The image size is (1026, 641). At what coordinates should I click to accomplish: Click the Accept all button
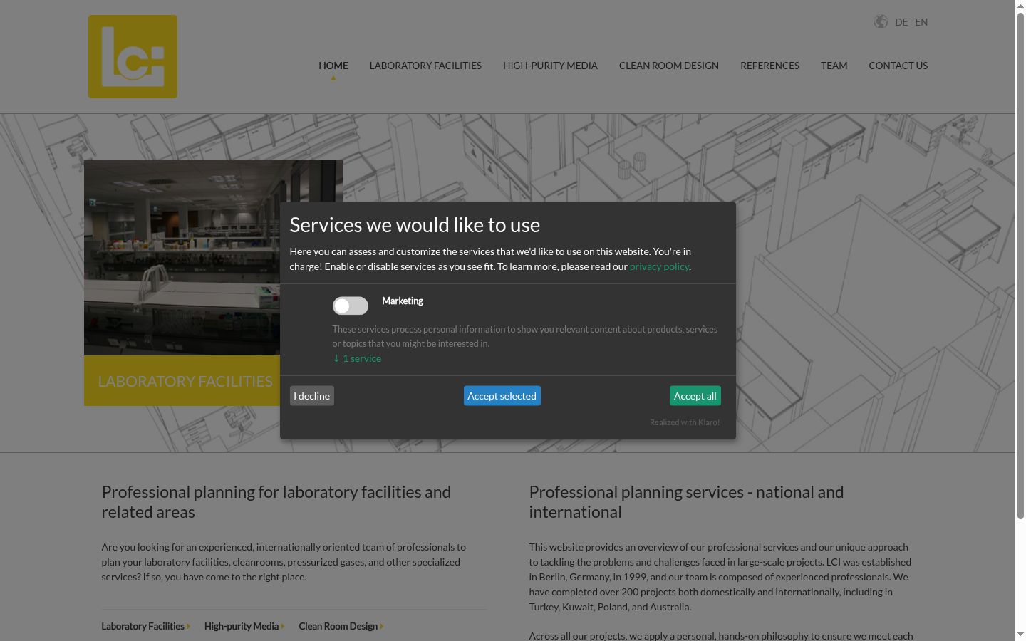[x=695, y=396]
